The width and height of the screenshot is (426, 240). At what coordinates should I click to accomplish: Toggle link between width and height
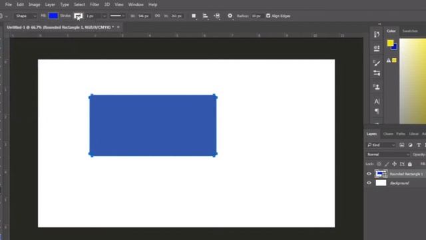(x=157, y=16)
